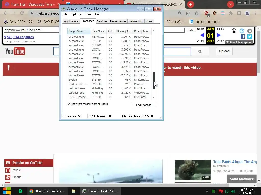Select Sports in the YouTube sidebar
Image resolution: width=261 pixels, height=195 pixels.
point(17,177)
